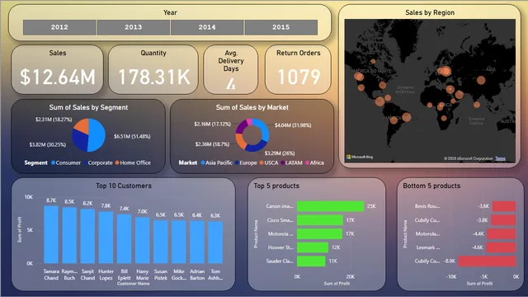
Task: Click the $3.82M (30.25%) data label
Action: click(x=48, y=145)
